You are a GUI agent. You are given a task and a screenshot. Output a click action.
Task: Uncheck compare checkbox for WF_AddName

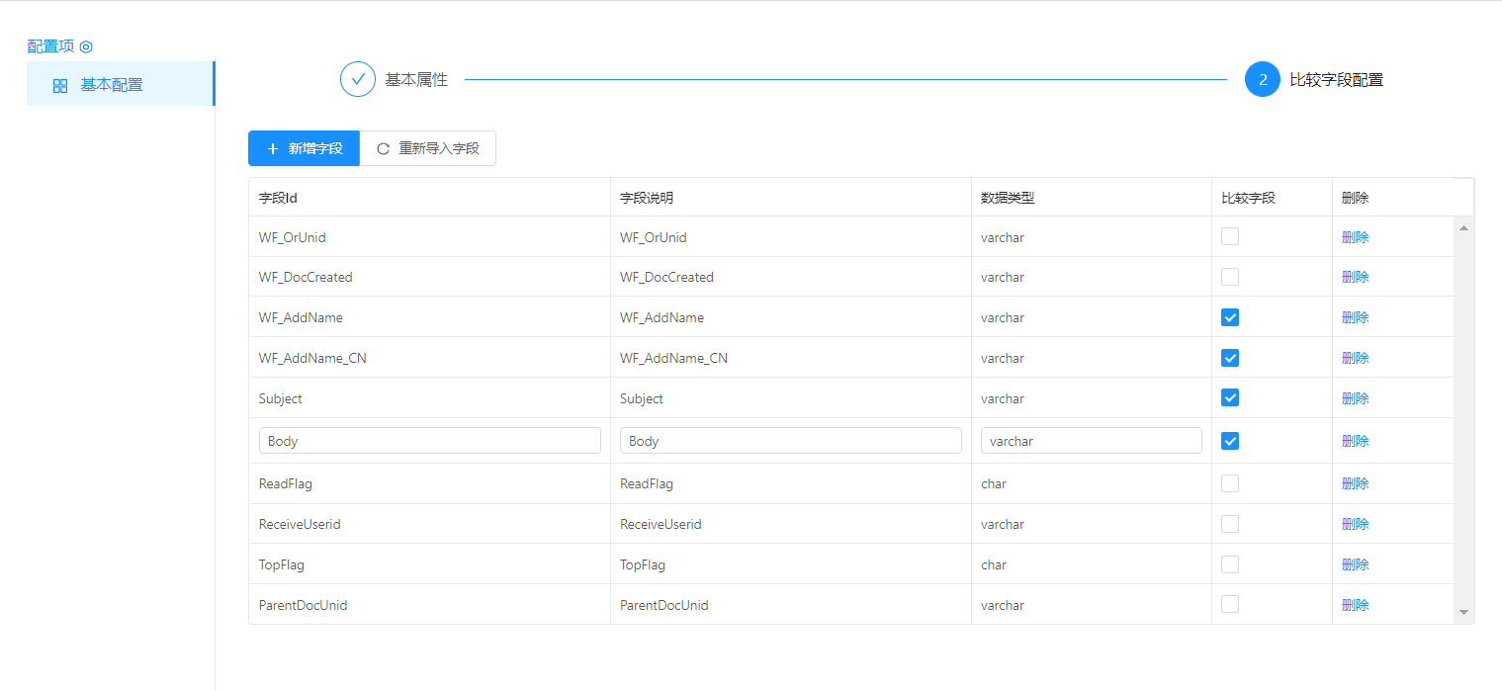pos(1230,317)
